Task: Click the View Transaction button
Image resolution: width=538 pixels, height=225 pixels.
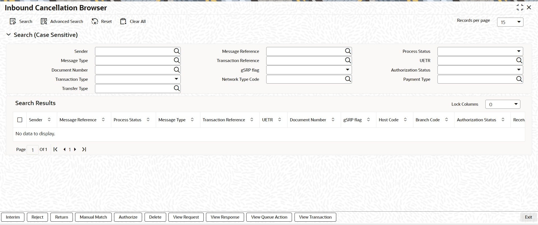Action: click(x=315, y=217)
